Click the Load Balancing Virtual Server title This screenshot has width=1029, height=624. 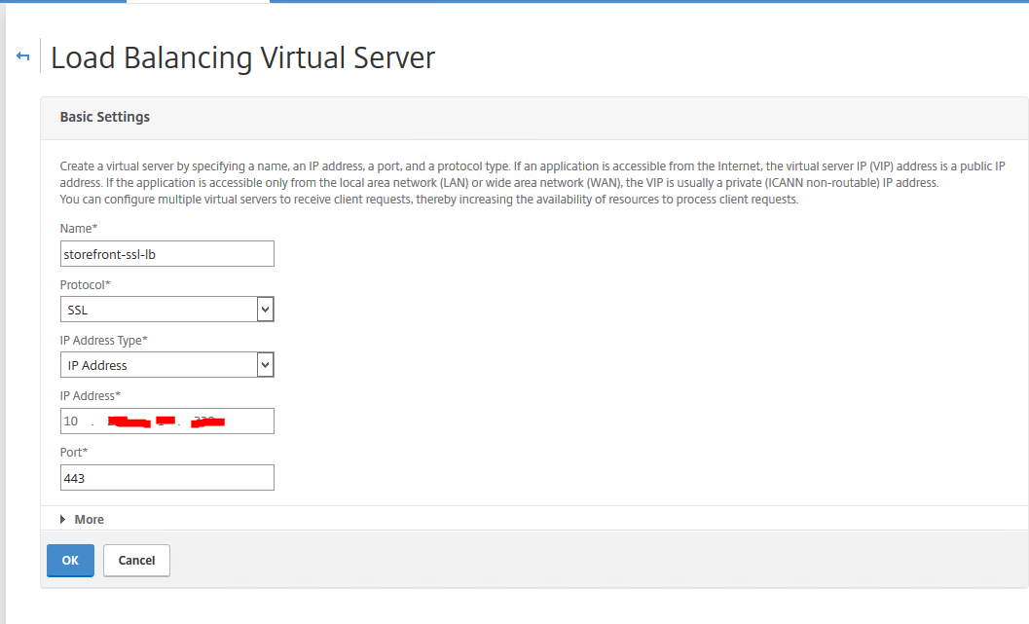pyautogui.click(x=242, y=58)
